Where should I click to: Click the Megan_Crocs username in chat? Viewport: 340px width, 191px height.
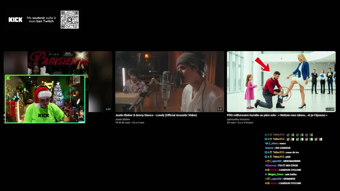(x=275, y=174)
